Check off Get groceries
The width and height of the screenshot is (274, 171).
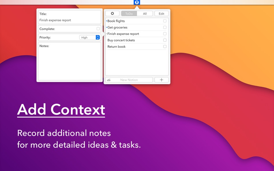point(165,27)
